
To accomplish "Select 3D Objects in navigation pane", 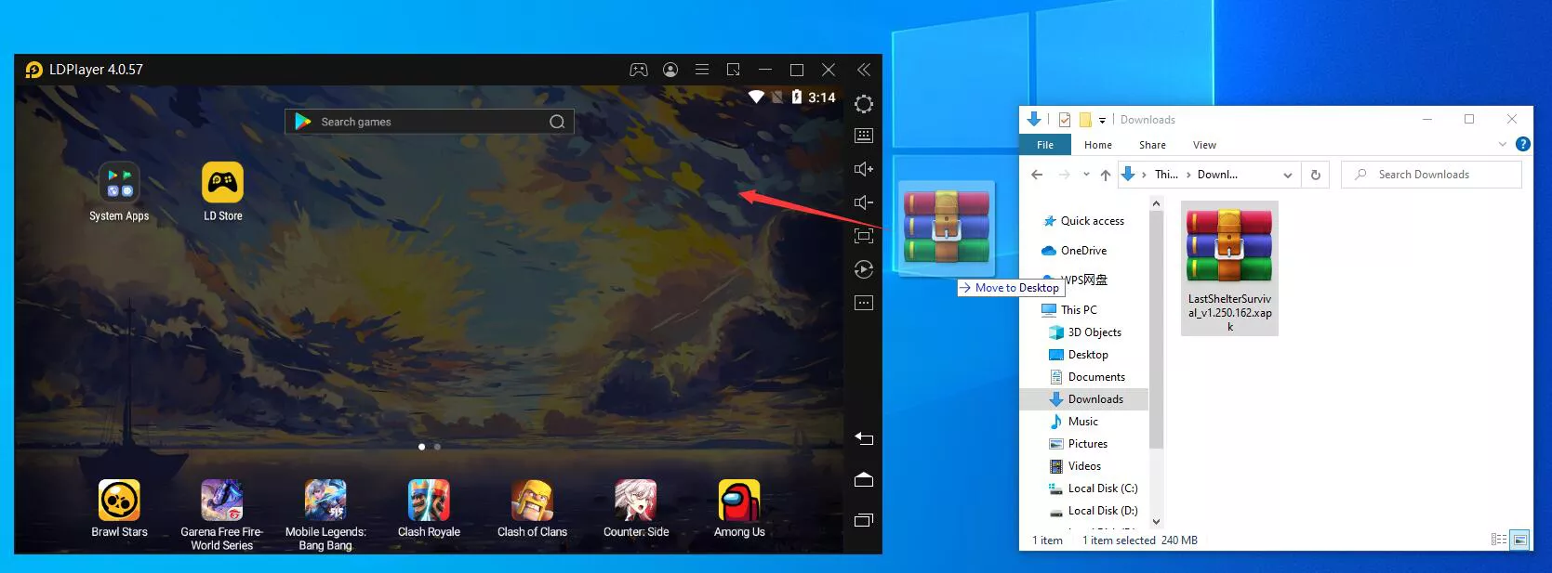I will pyautogui.click(x=1085, y=332).
